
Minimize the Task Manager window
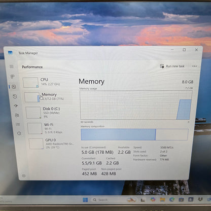point(172,50)
